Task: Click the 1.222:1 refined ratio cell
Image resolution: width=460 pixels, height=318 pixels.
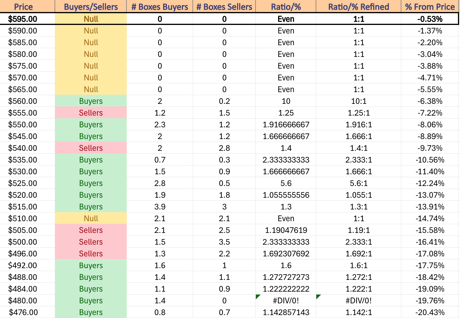Action: 358,289
